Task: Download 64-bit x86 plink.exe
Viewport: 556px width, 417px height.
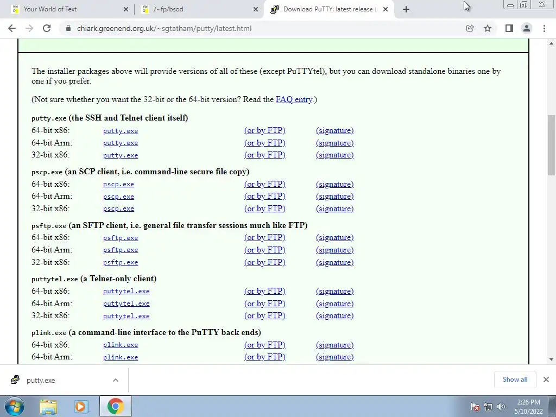Action: pos(121,345)
